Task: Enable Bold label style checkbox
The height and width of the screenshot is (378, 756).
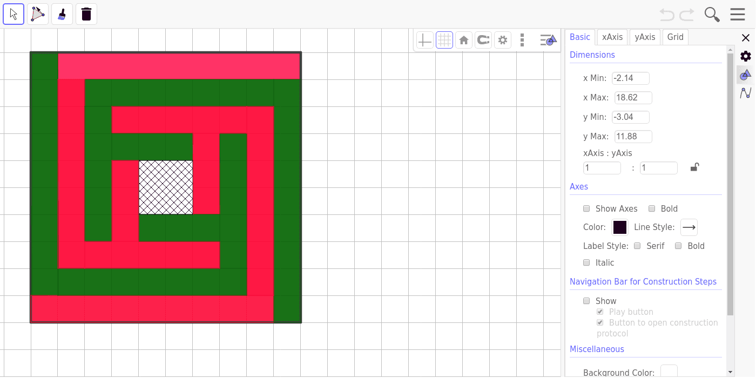Action: [678, 246]
